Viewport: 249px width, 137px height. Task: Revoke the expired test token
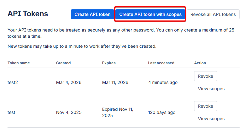click(205, 106)
